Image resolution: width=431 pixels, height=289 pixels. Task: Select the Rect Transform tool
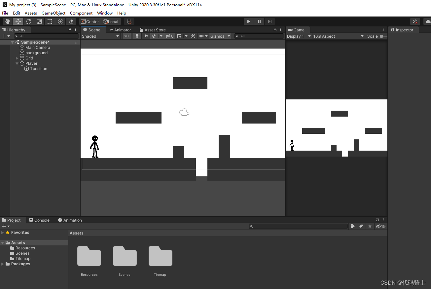click(50, 21)
